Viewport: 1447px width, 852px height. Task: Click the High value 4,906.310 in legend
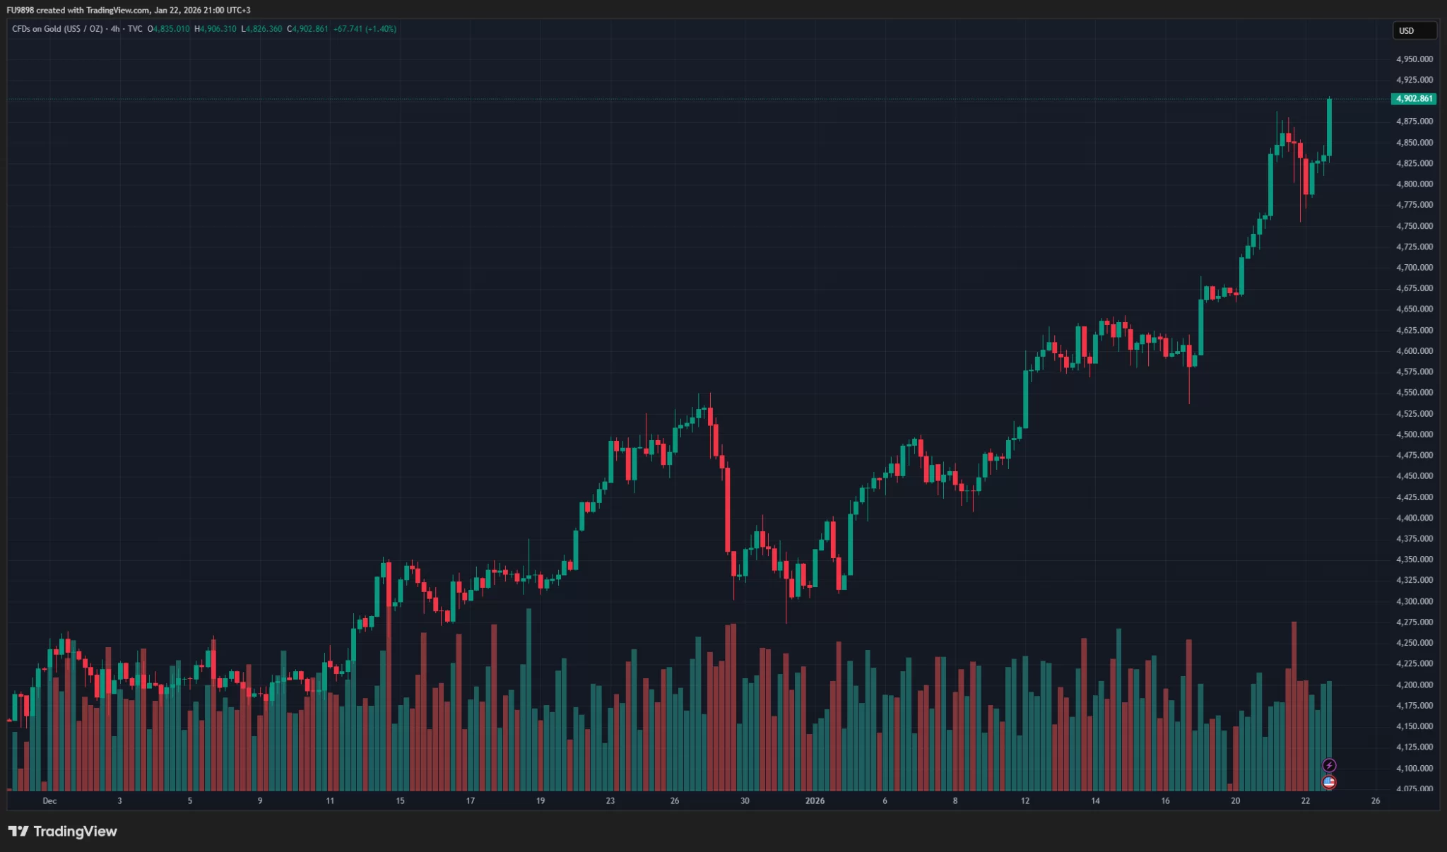[x=218, y=29]
